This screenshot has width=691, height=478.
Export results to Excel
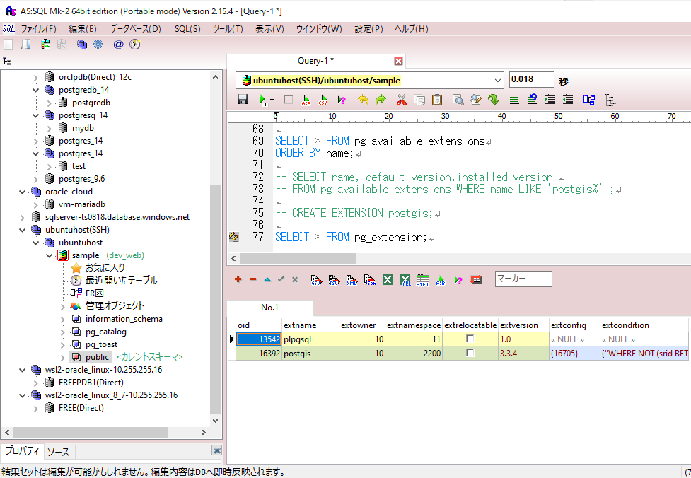pyautogui.click(x=386, y=279)
